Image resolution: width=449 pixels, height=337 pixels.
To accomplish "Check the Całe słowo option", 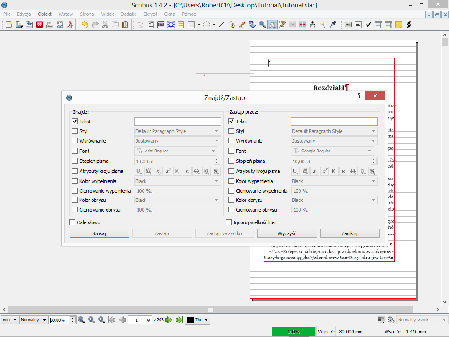I will point(72,222).
